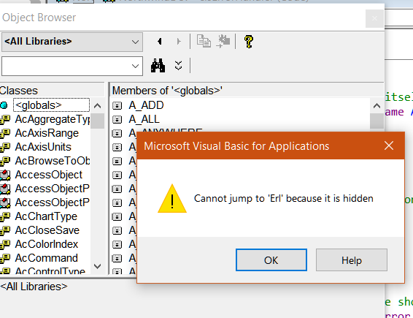The height and width of the screenshot is (318, 413).
Task: Select AcAggregateType class
Action: pos(52,119)
